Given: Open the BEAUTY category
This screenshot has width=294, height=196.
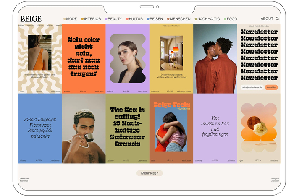Looking at the screenshot, I should [x=115, y=19].
